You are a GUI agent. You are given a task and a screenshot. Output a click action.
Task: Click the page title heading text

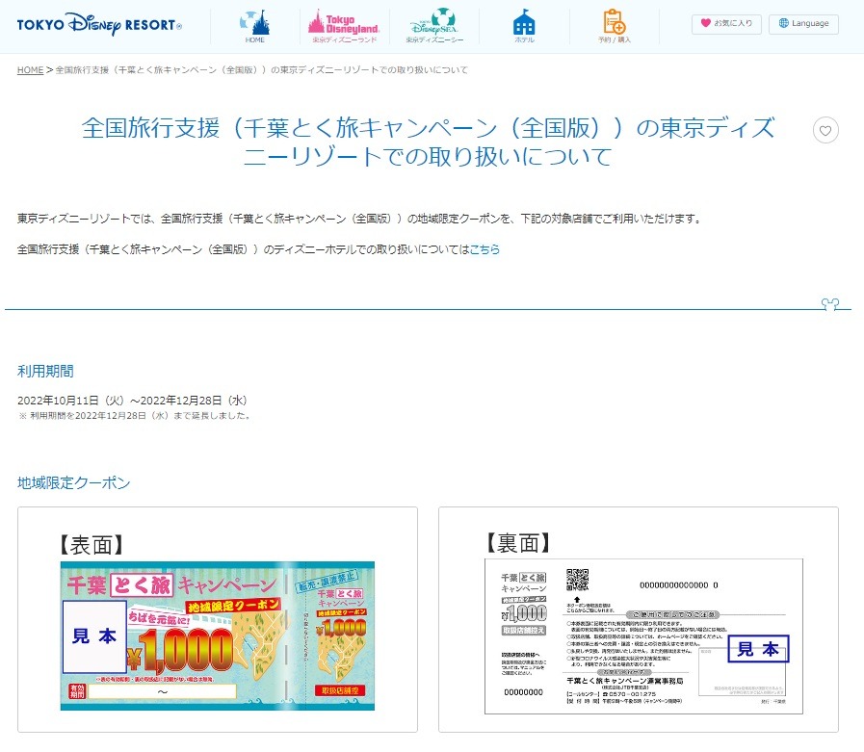(428, 143)
